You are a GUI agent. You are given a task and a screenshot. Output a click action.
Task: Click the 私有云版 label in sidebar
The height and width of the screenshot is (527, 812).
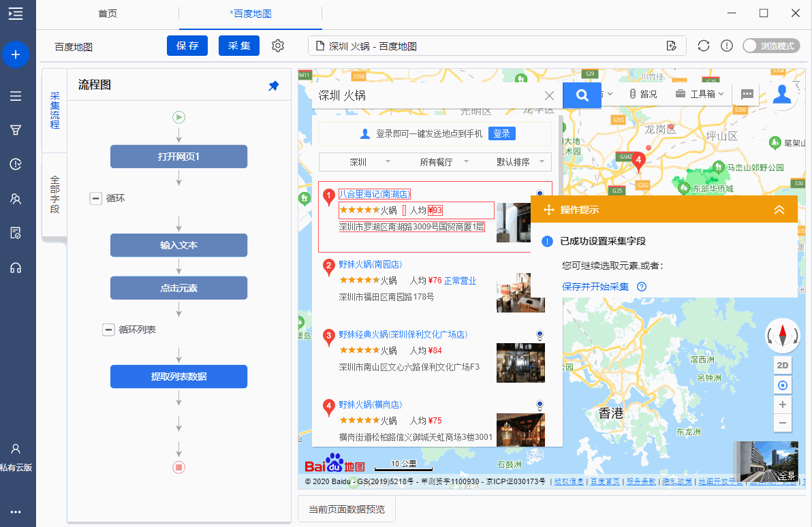coord(16,468)
